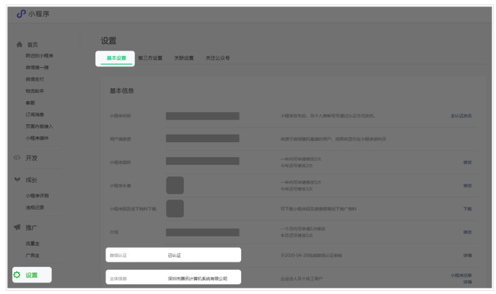
Task: Click the home icon beside 首页
Action: (x=18, y=45)
